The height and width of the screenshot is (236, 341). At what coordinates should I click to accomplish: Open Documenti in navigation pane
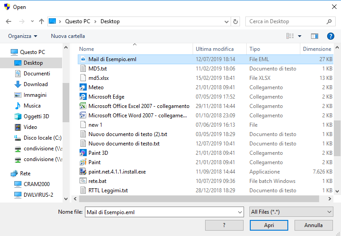coord(32,74)
